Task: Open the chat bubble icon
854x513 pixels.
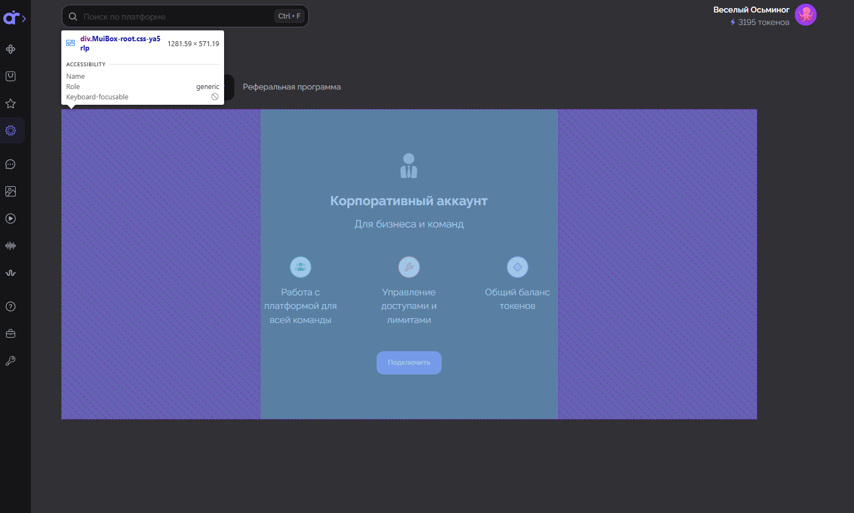Action: (10, 164)
